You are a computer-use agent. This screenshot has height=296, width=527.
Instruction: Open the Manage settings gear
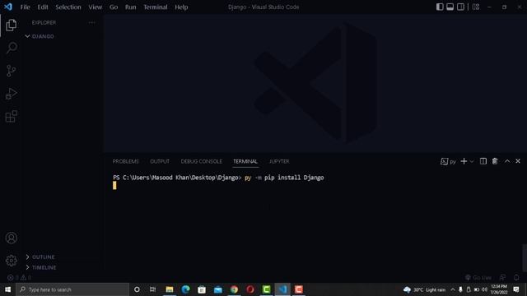[11, 261]
